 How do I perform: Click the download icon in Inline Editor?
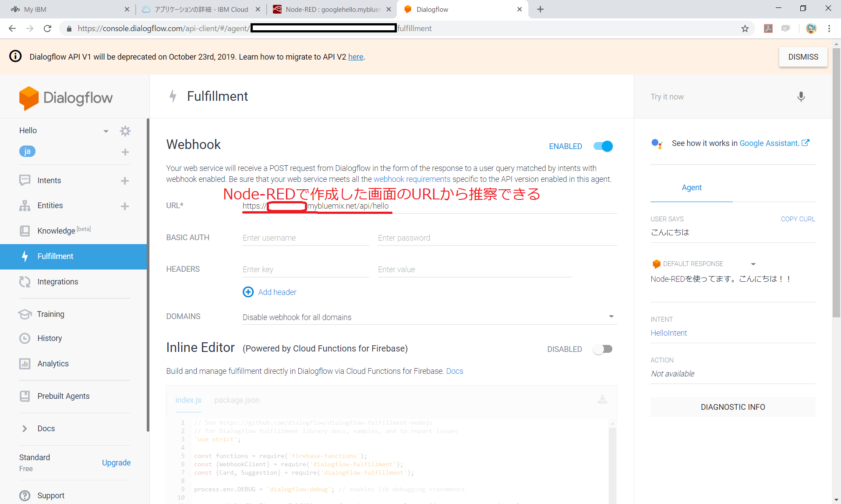pyautogui.click(x=602, y=400)
